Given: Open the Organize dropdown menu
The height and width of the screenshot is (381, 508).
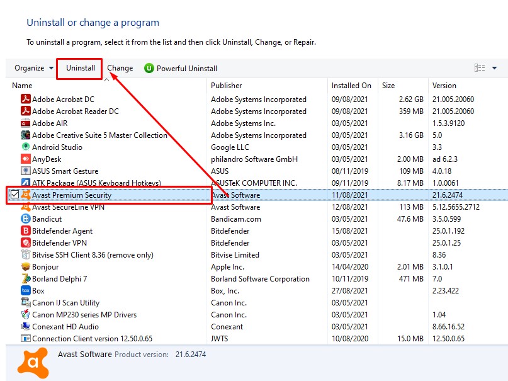Looking at the screenshot, I should point(34,68).
